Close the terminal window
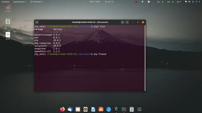Viewport: 202px width, 113px height. click(x=143, y=22)
